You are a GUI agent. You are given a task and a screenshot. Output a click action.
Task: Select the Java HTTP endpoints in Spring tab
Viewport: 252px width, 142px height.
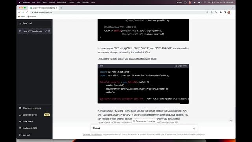click(x=43, y=8)
